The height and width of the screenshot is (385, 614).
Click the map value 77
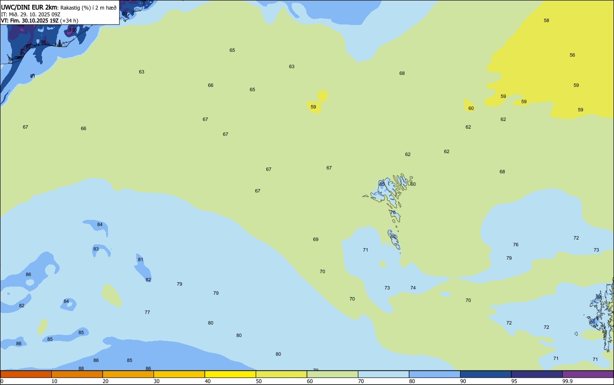click(147, 312)
